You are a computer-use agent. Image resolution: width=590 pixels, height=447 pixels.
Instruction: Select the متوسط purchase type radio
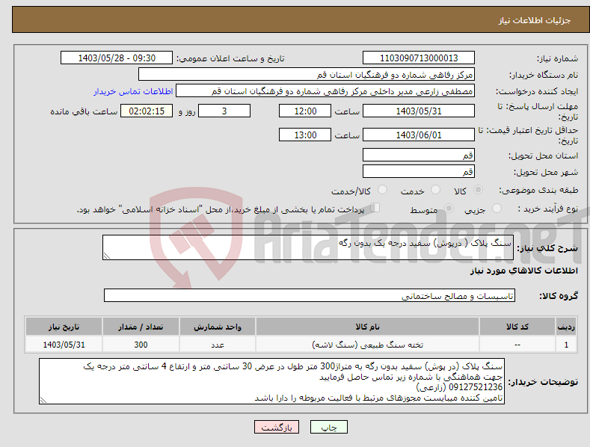point(449,209)
